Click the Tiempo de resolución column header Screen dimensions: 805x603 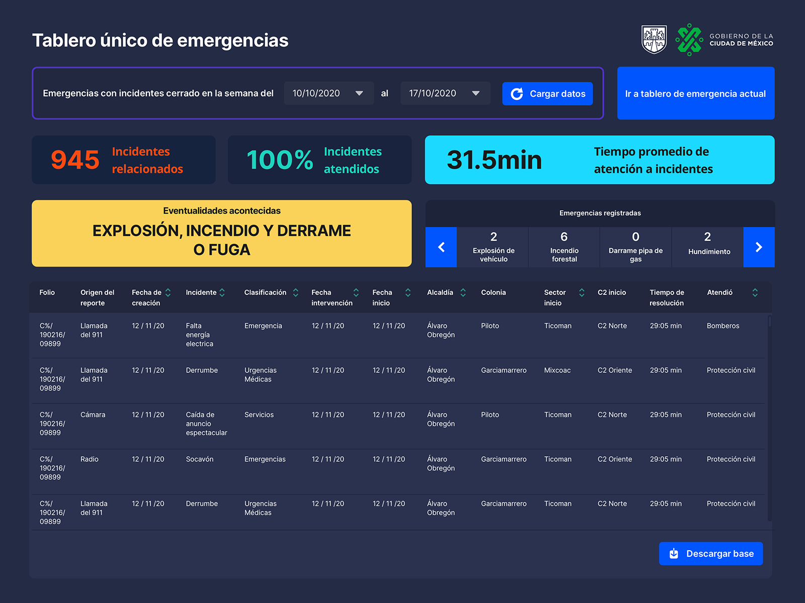pos(667,297)
